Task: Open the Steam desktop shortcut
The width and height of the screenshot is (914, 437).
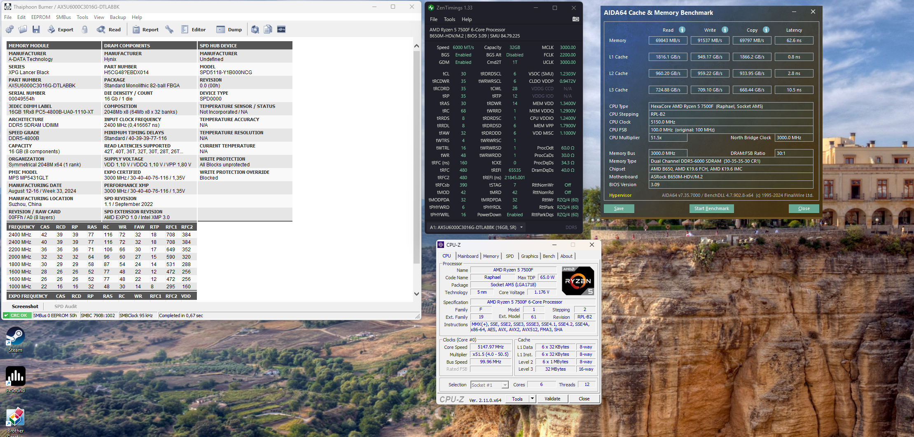Action: coord(15,340)
